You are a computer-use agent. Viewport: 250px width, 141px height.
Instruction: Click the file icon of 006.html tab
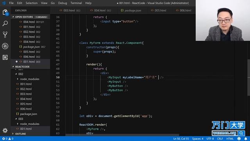coord(177,11)
